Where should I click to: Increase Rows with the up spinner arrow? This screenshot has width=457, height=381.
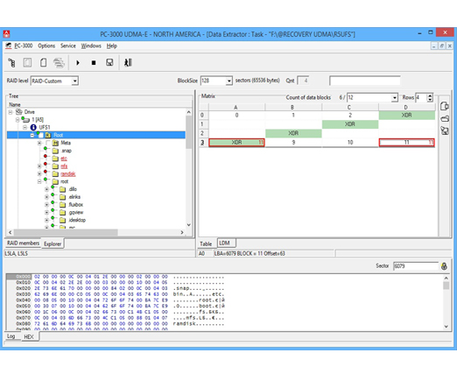coord(430,95)
